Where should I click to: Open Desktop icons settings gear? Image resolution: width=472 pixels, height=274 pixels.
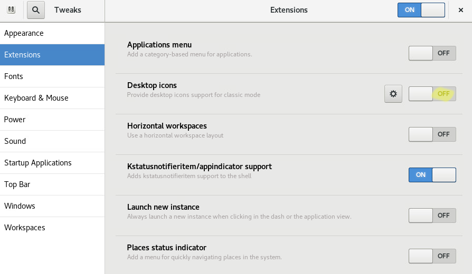coord(393,94)
